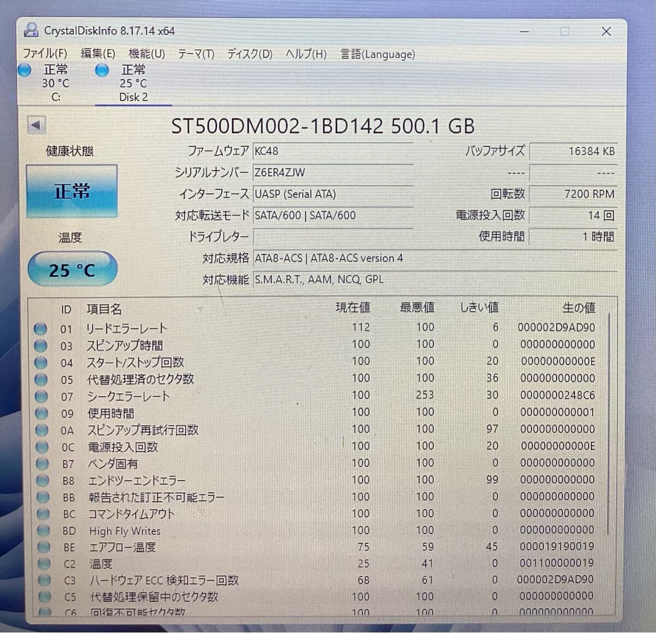Click status orb for row 09 使用時間
The width and height of the screenshot is (656, 633).
(x=42, y=413)
